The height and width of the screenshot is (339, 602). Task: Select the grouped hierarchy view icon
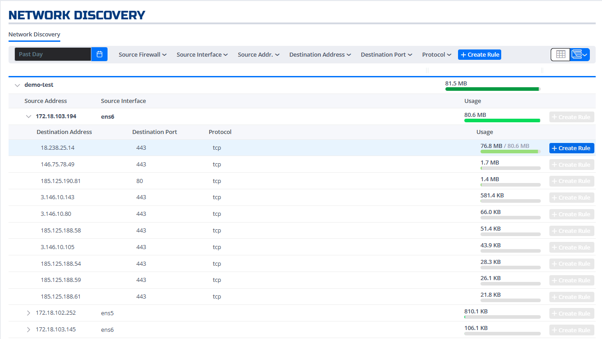tap(577, 54)
